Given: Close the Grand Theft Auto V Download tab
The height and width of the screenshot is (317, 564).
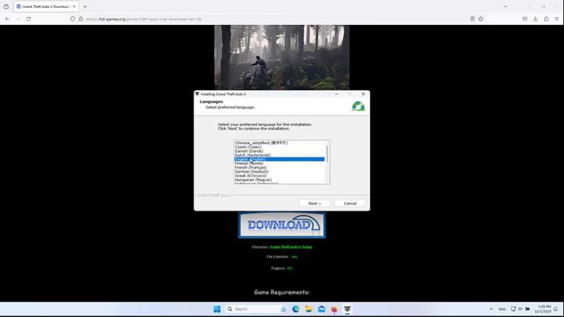Looking at the screenshot, I should pos(74,7).
